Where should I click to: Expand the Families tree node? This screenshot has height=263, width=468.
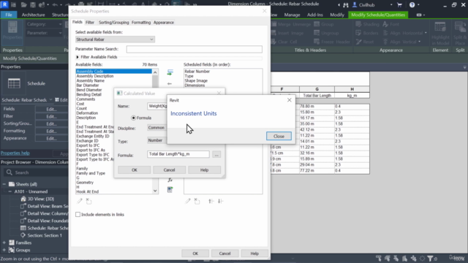pos(4,243)
